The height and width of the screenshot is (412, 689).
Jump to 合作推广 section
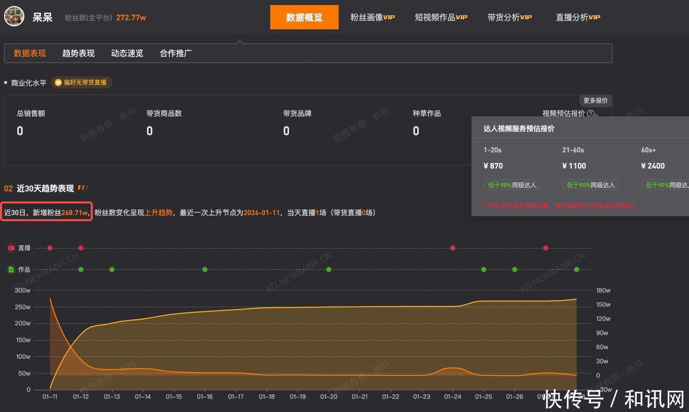(x=175, y=53)
